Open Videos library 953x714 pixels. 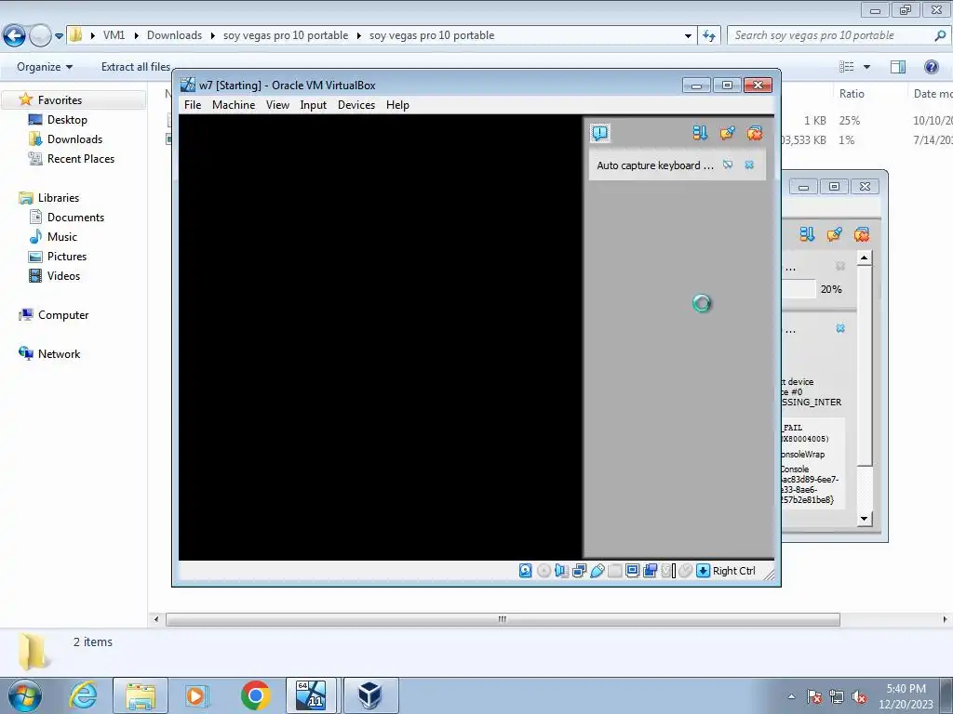tap(63, 275)
